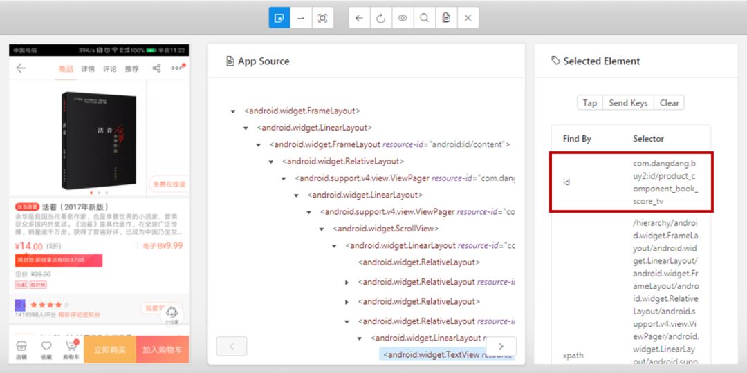The width and height of the screenshot is (747, 373).
Task: Open the Search for element tool
Action: point(425,18)
